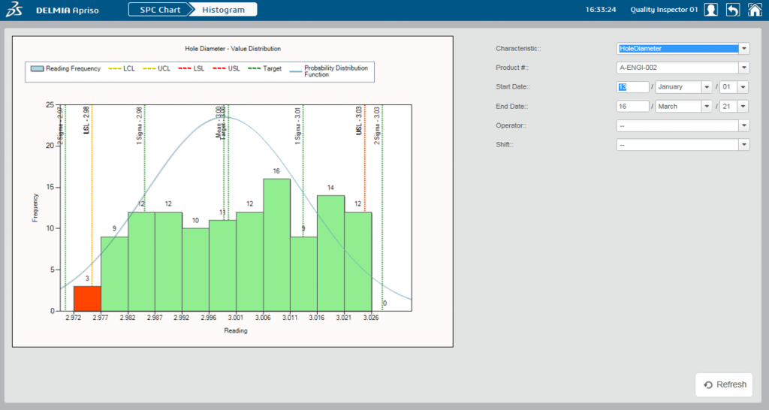Select the Histogram tab
The height and width of the screenshot is (410, 769).
click(x=224, y=10)
